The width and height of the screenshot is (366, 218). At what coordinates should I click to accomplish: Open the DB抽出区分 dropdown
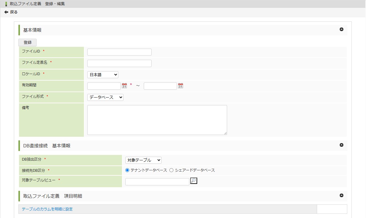143,160
